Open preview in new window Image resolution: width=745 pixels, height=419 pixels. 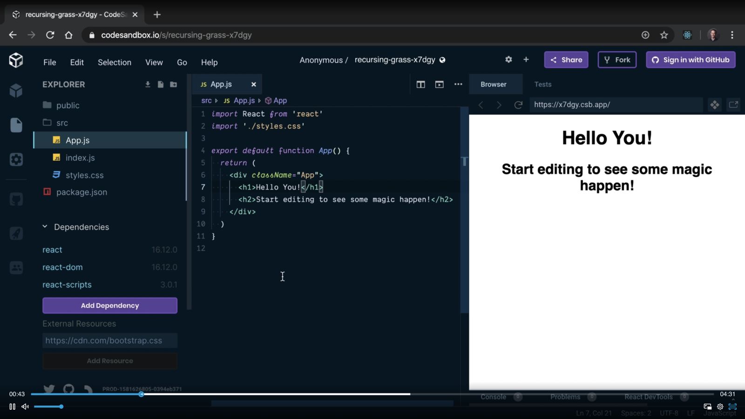(733, 105)
